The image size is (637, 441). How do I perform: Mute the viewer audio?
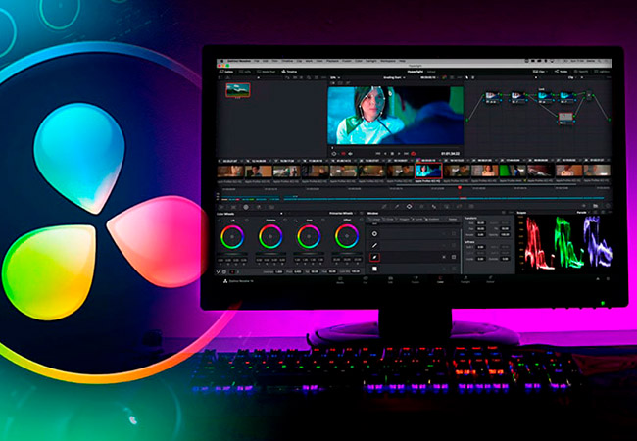coord(350,154)
